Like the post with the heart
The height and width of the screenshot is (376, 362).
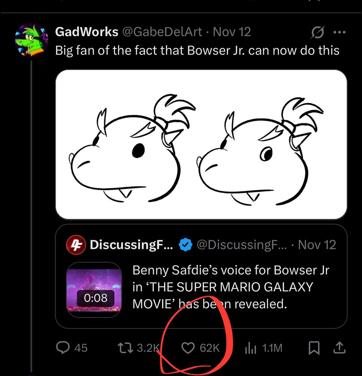coord(188,348)
